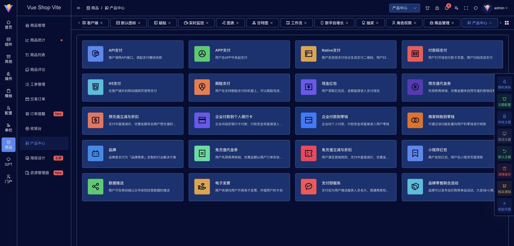Click the refresh icon in the top toolbar
The width and height of the screenshot is (514, 246).
coord(475,8)
